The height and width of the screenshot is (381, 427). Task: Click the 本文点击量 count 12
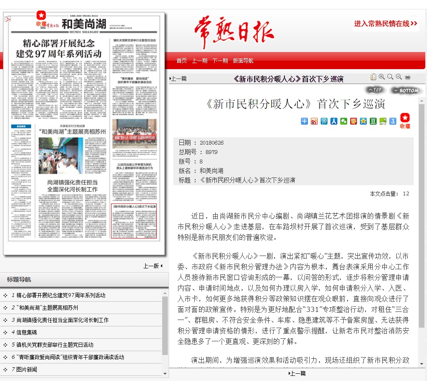point(406,194)
